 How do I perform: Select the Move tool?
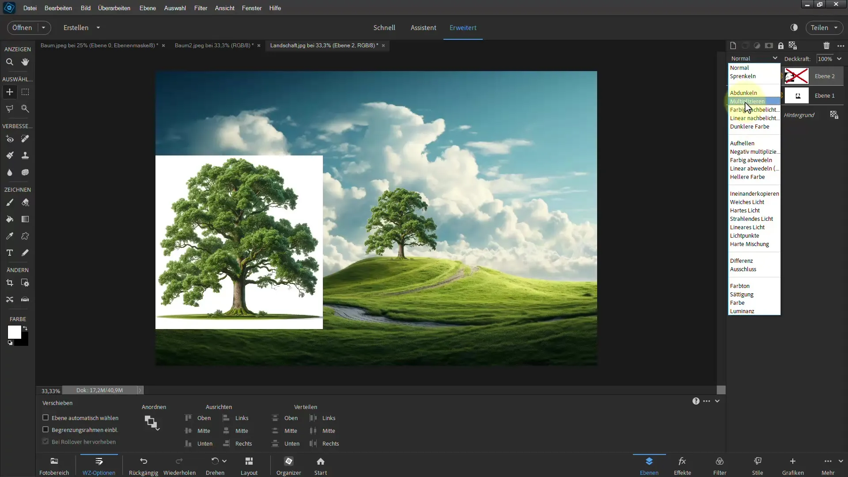pos(10,92)
